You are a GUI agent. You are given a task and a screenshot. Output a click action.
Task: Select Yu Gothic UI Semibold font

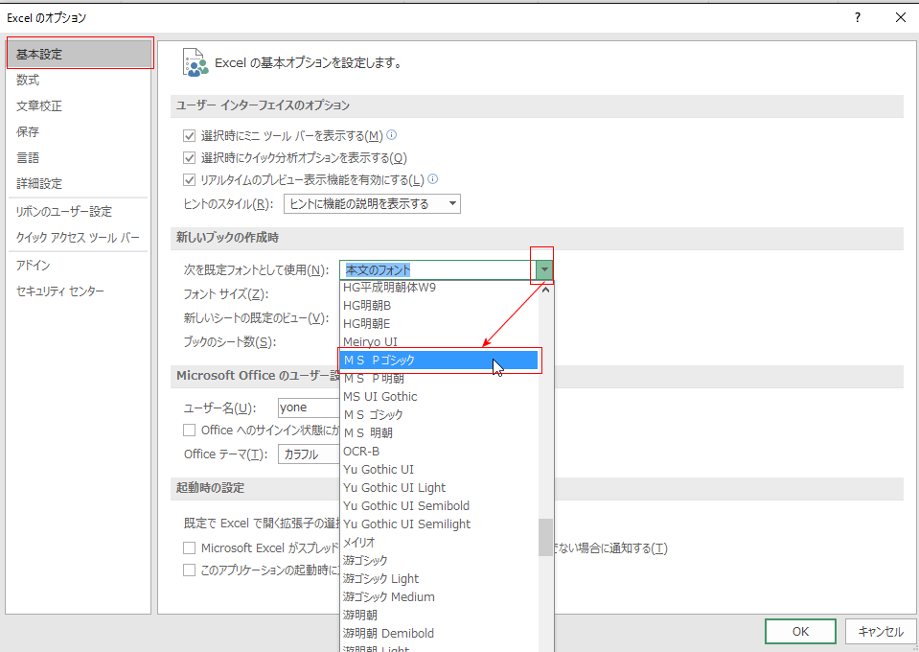point(438,505)
